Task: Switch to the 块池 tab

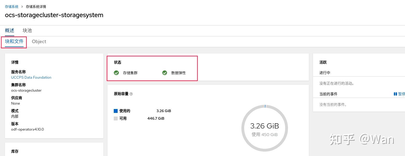Action: (x=27, y=30)
